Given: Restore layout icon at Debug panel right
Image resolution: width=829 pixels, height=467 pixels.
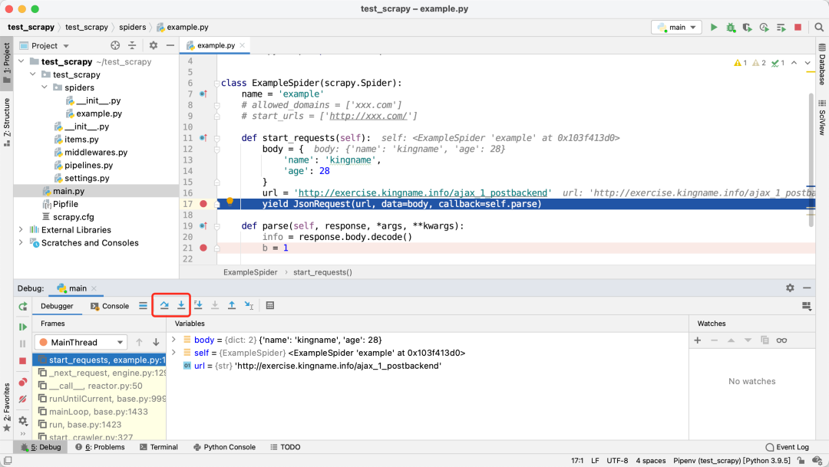Looking at the screenshot, I should [x=807, y=306].
